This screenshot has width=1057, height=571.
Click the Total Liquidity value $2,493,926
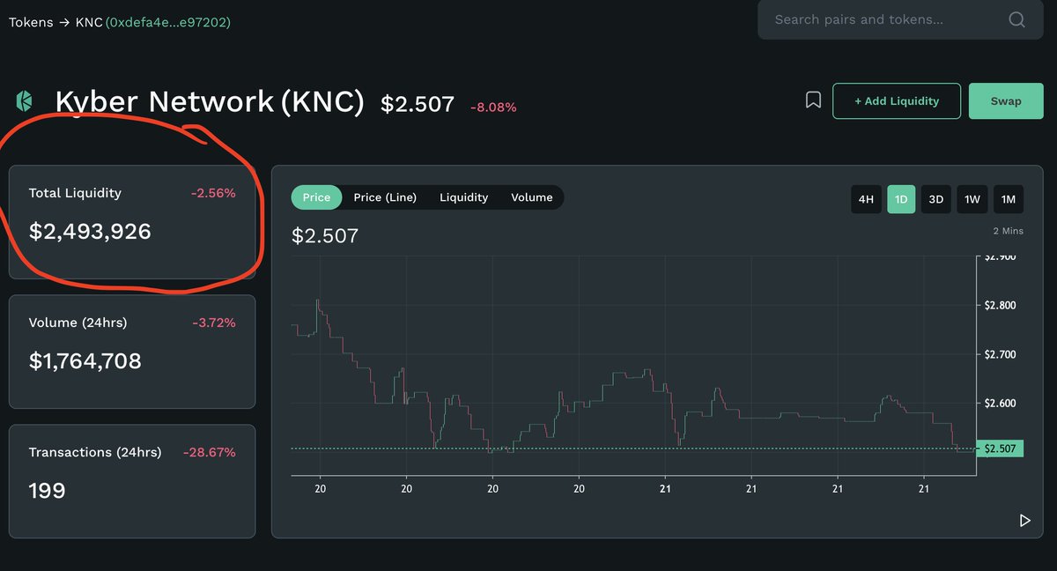coord(90,232)
